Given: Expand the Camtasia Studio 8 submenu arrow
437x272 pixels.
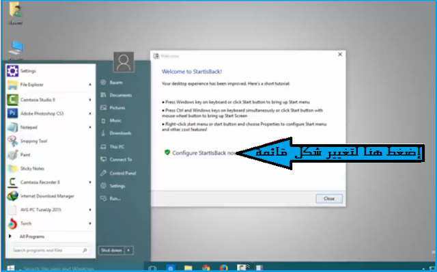Looking at the screenshot, I should (90, 100).
